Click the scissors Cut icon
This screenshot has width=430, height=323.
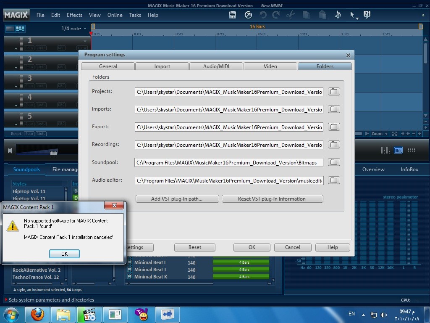[291, 15]
